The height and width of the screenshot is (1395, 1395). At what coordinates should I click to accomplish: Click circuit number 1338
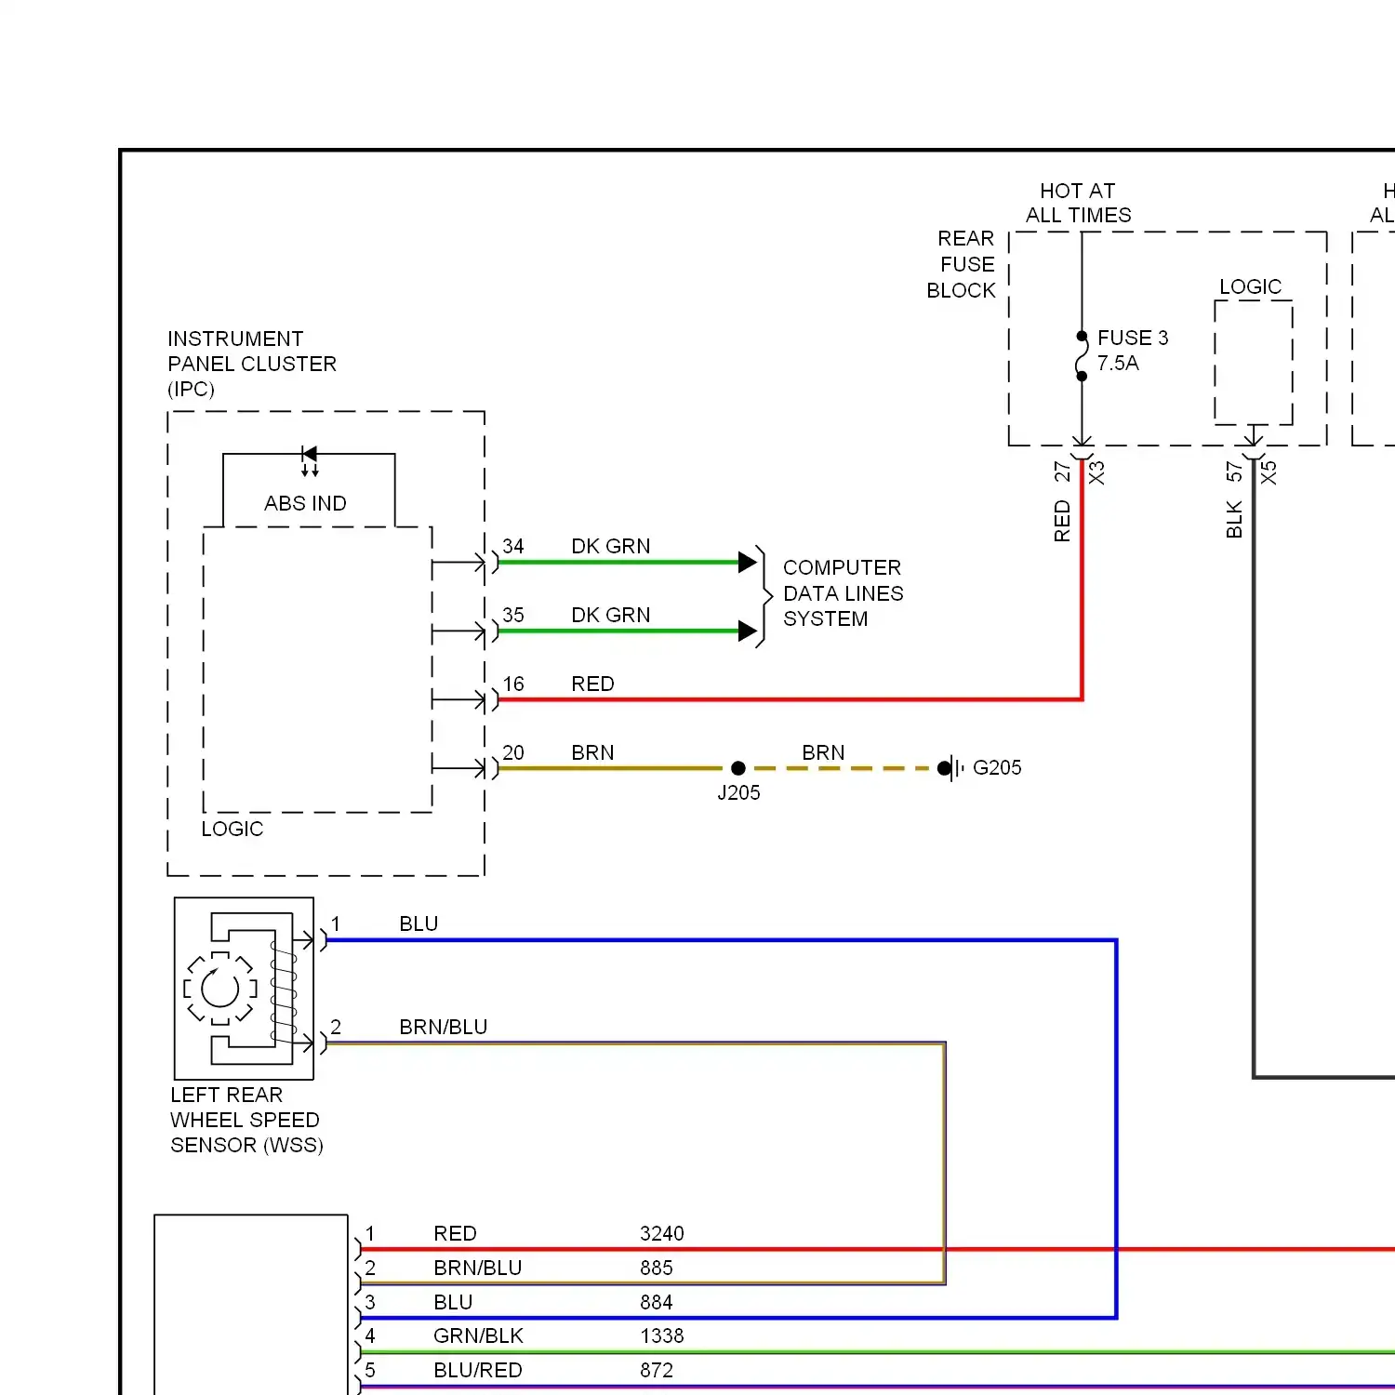(x=662, y=1335)
